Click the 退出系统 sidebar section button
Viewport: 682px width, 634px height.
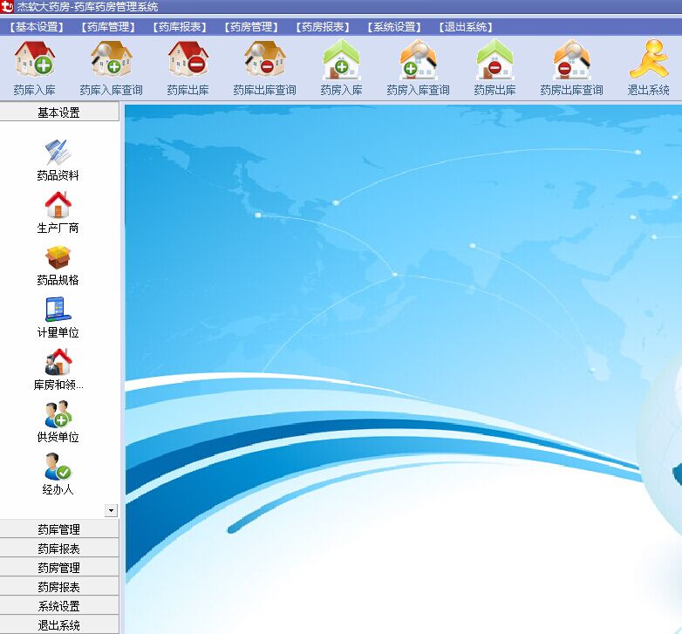(x=59, y=625)
